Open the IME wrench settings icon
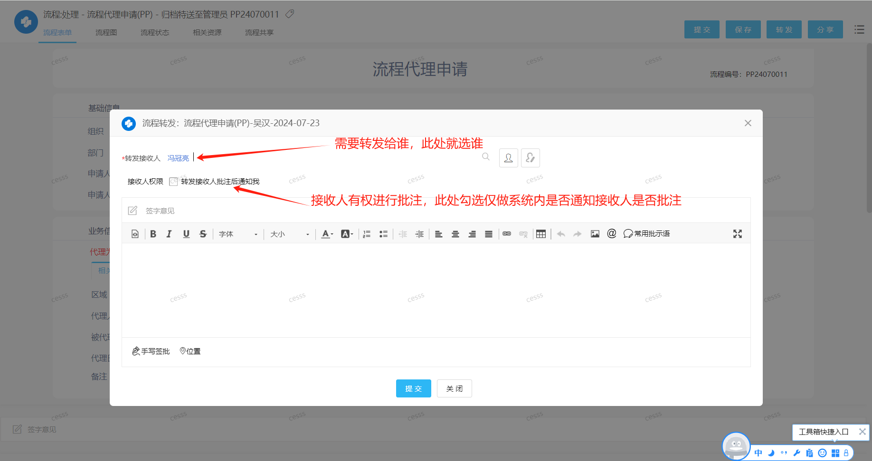 797,453
